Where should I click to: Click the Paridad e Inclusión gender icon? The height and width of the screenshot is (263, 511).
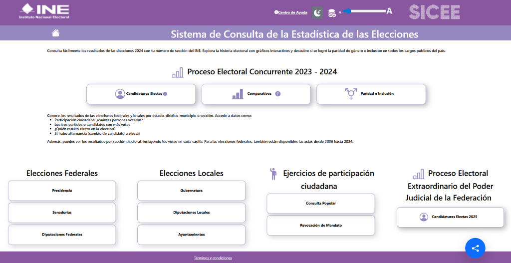click(351, 94)
